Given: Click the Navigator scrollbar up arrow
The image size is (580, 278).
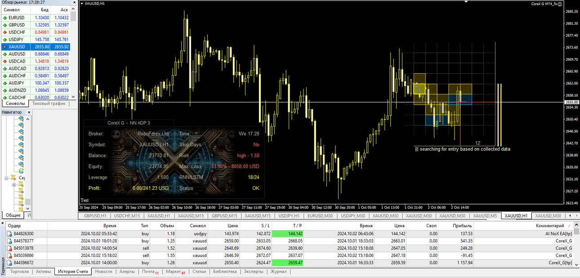Looking at the screenshot, I should (x=28, y=119).
